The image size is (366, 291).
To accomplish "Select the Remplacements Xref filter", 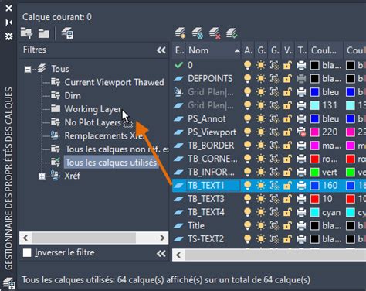I will point(104,136).
